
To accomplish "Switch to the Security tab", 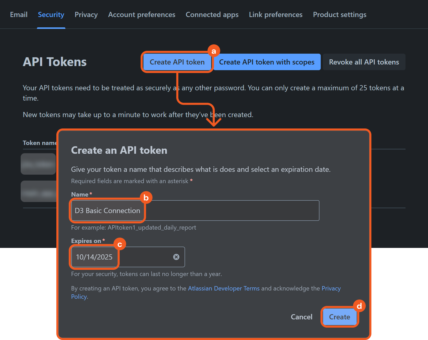I will click(x=51, y=15).
